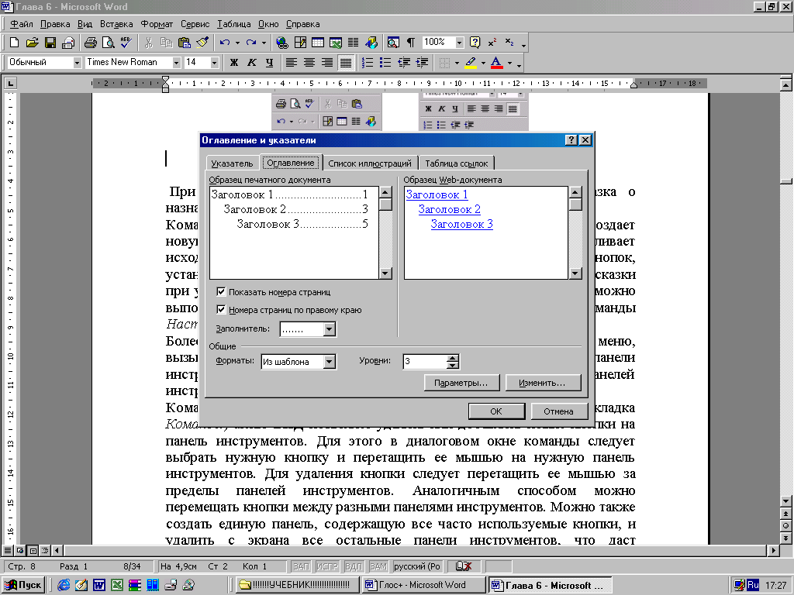Print the document from the main toolbar
The width and height of the screenshot is (794, 595).
pyautogui.click(x=91, y=43)
